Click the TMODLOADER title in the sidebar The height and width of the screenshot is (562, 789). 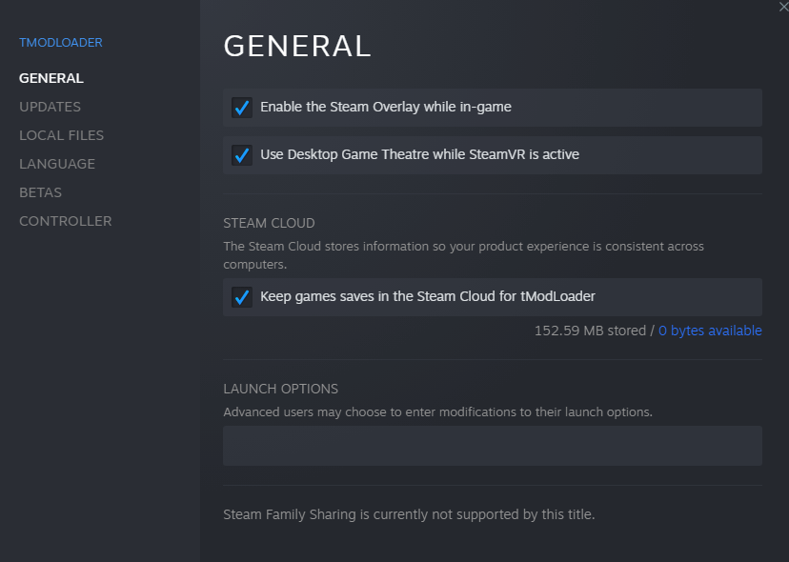point(61,43)
